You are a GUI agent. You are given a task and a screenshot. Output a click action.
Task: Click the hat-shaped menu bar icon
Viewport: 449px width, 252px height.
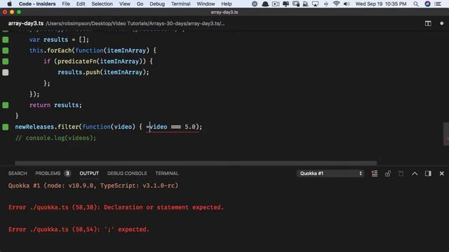coord(265,3)
